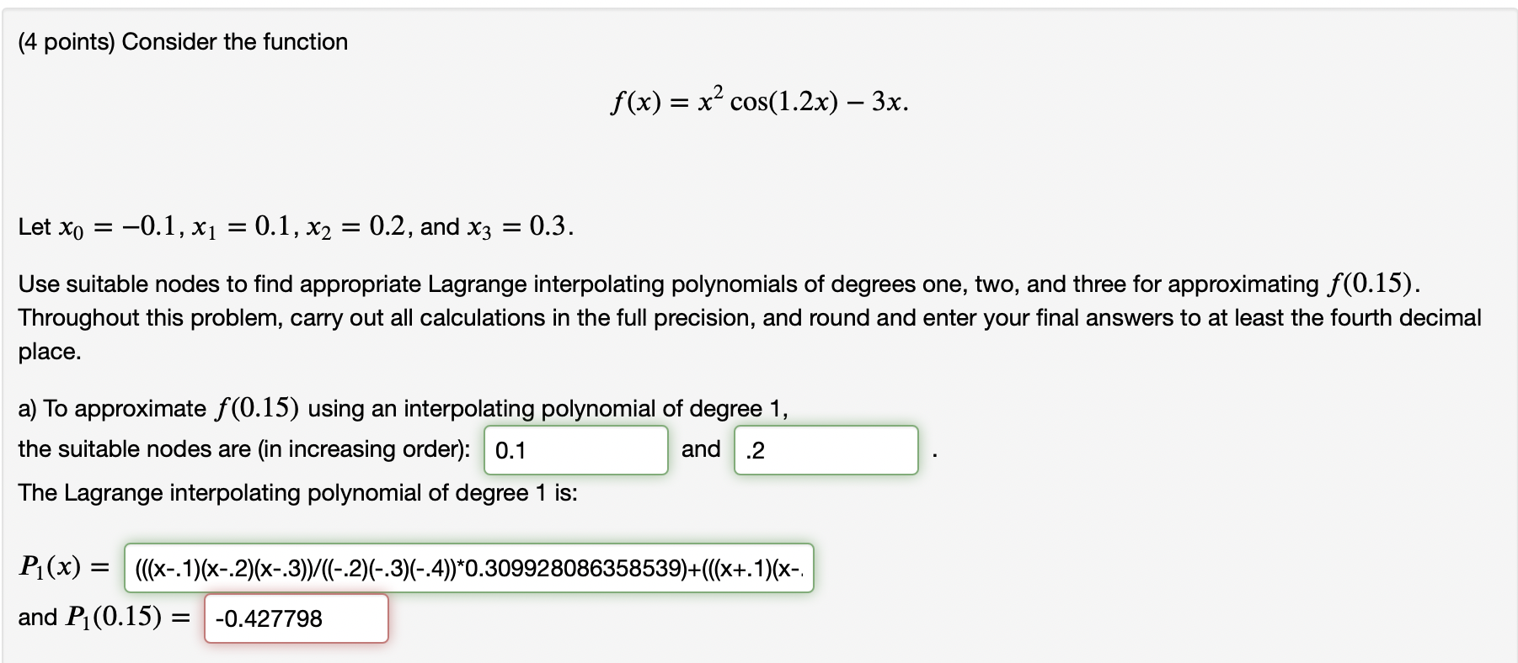This screenshot has height=663, width=1518.
Task: Click the P1(x) = label before the formula box
Action: point(63,568)
